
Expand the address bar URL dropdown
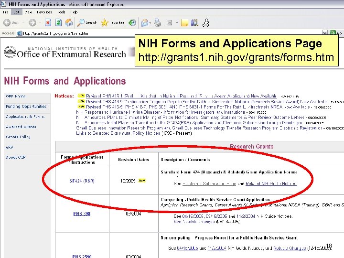click(x=325, y=33)
